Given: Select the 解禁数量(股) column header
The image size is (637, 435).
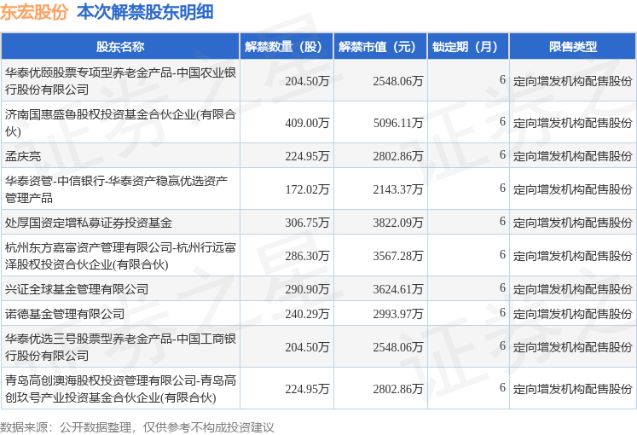Looking at the screenshot, I should click(x=287, y=47).
